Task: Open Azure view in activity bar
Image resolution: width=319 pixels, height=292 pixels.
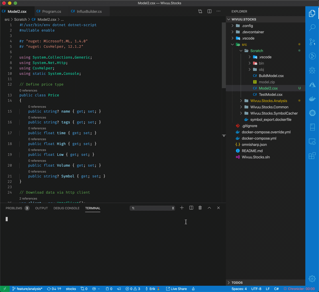Action: 312,84
